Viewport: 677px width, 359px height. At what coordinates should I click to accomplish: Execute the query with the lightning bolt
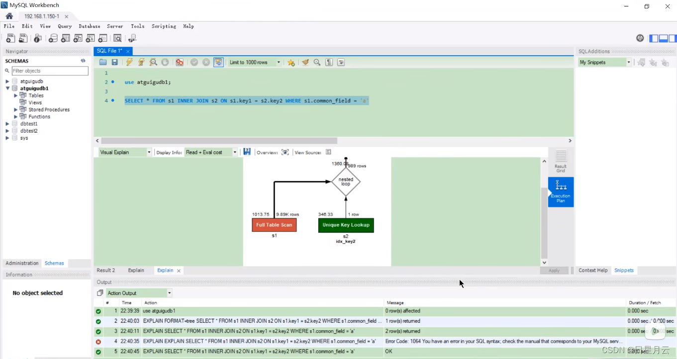[129, 62]
